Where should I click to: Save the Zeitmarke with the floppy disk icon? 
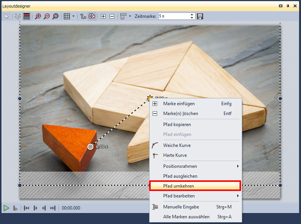200,16
